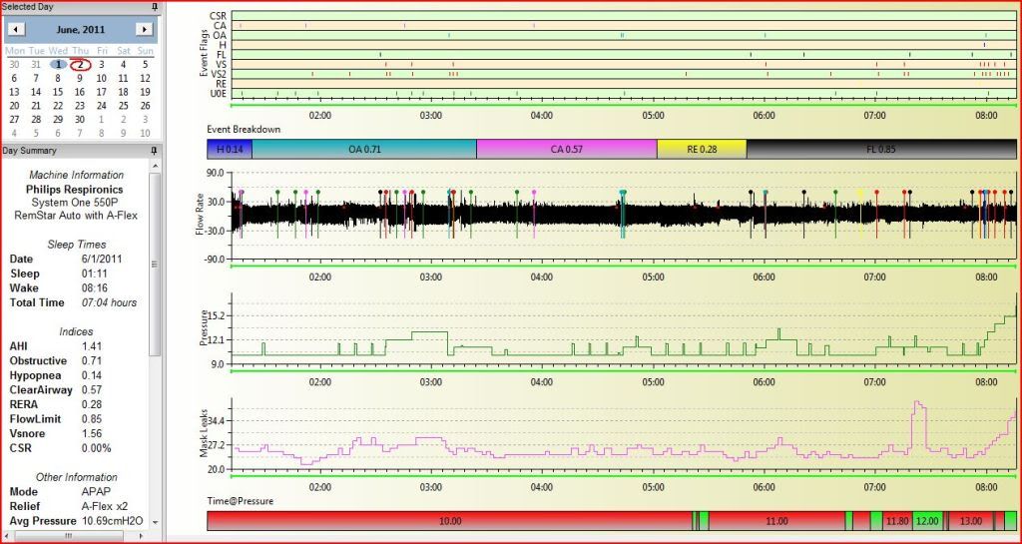This screenshot has height=544, width=1022.
Task: Select June 2 in the calendar
Action: (80, 65)
